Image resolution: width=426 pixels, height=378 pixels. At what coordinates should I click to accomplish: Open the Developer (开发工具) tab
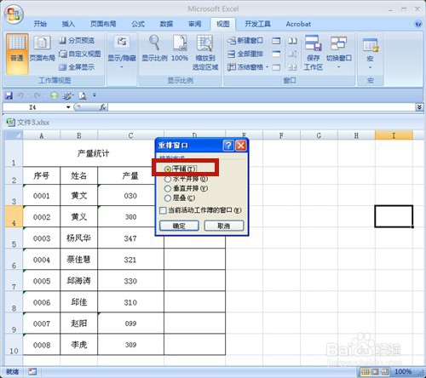(257, 24)
